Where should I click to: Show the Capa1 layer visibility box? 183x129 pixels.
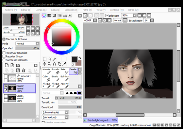point(6,96)
